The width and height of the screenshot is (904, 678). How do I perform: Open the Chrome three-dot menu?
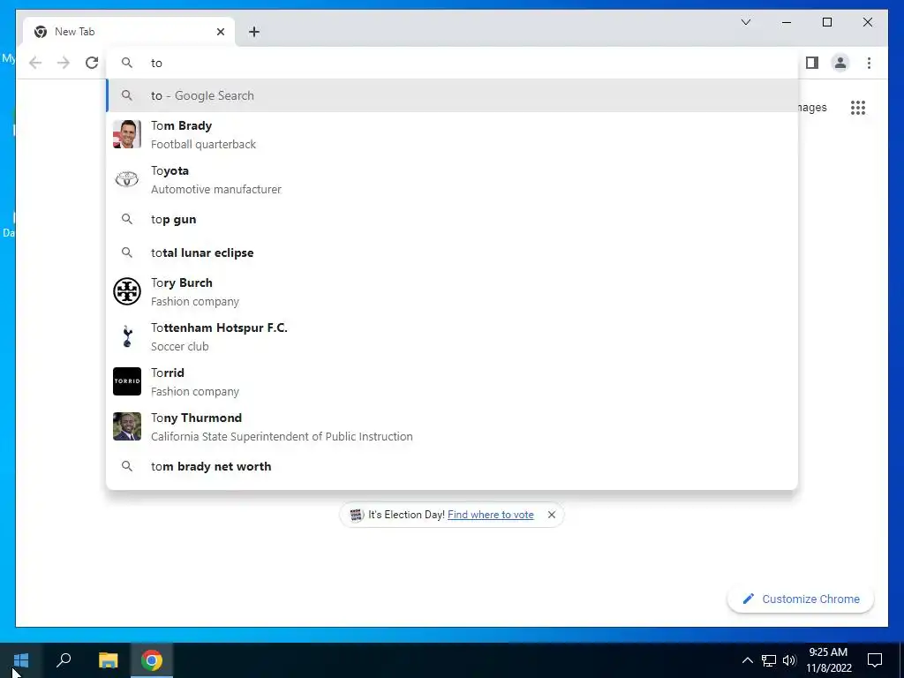tap(869, 63)
